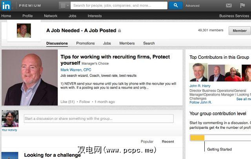The height and width of the screenshot is (159, 251).
Task: Click Your Activity profile photo
Action: [9, 118]
